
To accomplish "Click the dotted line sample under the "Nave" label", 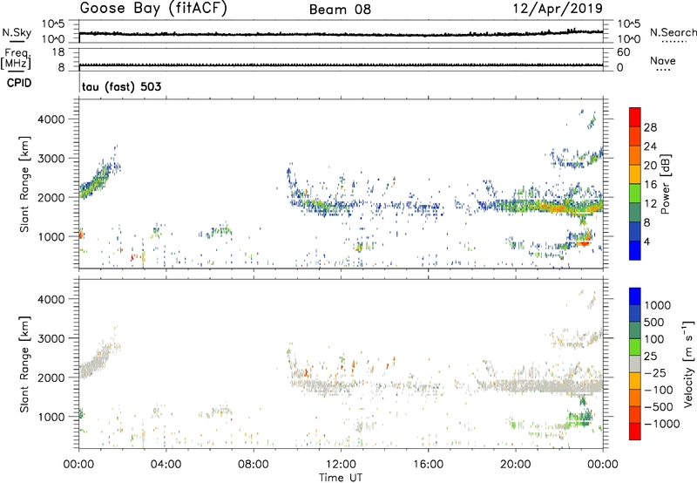I will 663,70.
